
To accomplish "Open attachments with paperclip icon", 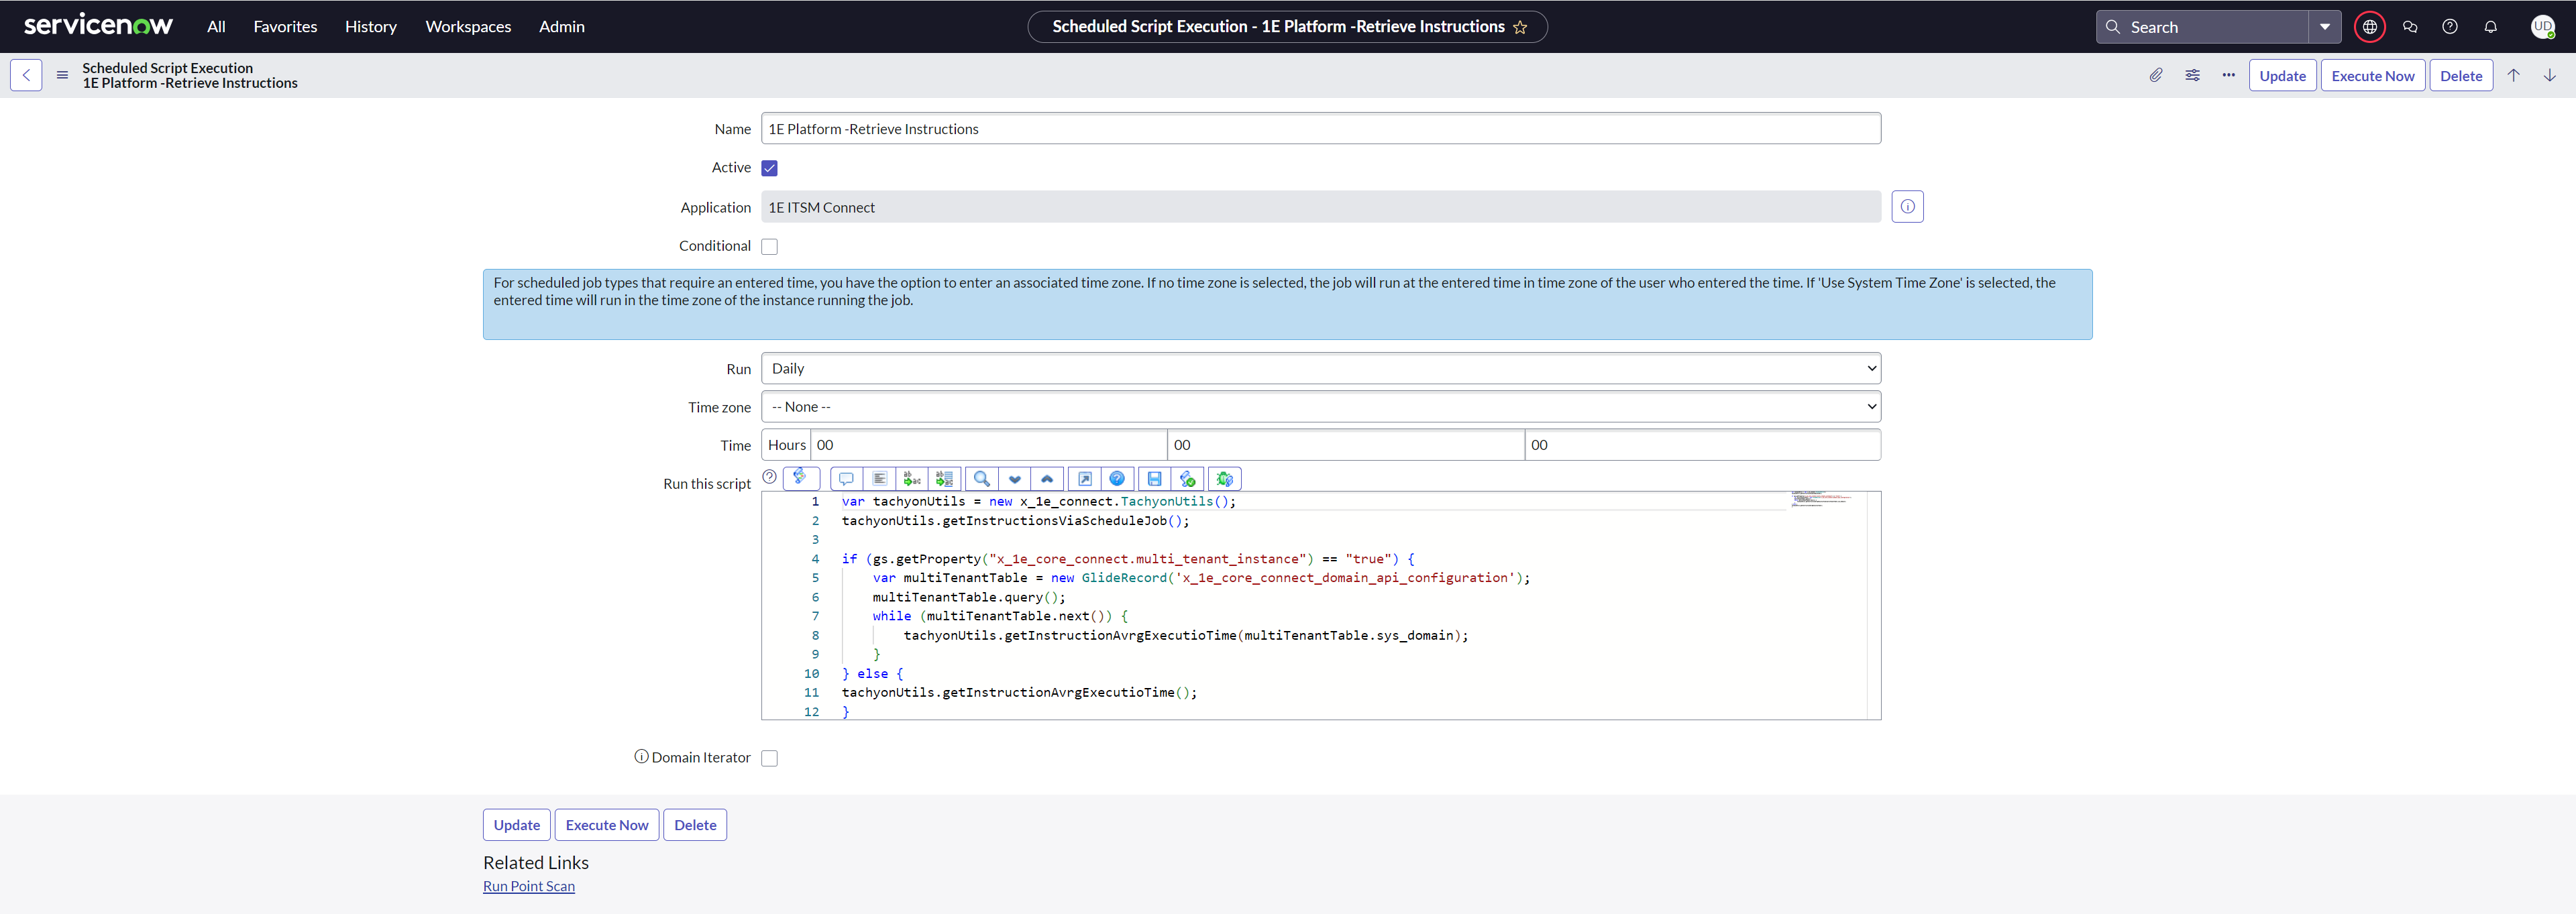I will point(2155,75).
